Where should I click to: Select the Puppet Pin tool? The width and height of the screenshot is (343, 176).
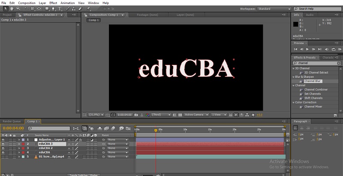(x=88, y=9)
